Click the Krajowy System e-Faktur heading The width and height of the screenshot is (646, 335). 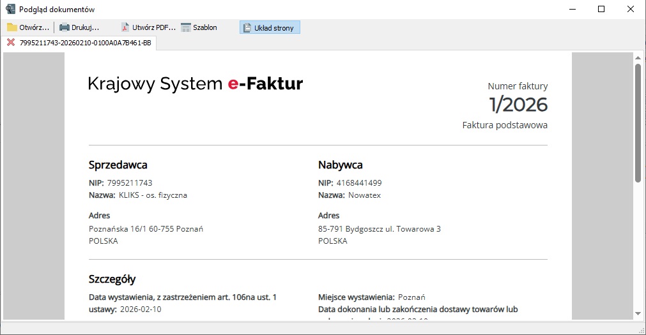[195, 84]
